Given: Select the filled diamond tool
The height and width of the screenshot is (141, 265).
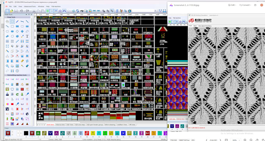Looking at the screenshot, I should [22, 31].
